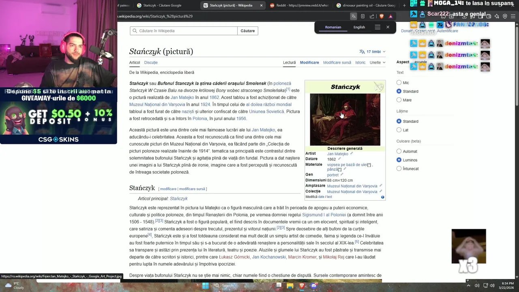This screenshot has height=292, width=519.
Task: Open Brave VPN shield toolbar icon
Action: pos(505,16)
